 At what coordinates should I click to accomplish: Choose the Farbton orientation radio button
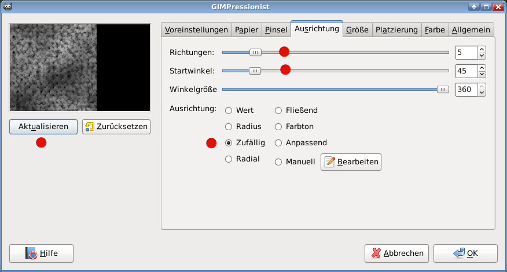(278, 127)
